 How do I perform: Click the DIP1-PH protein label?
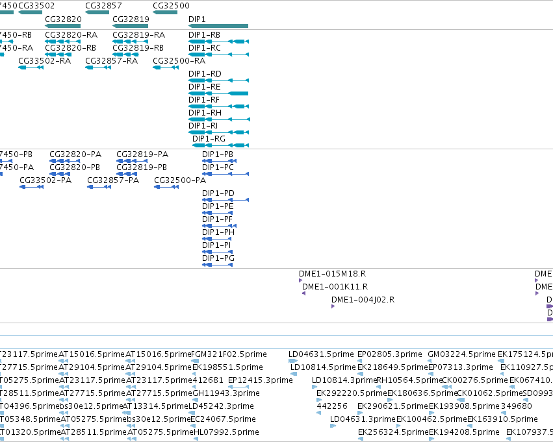point(218,232)
